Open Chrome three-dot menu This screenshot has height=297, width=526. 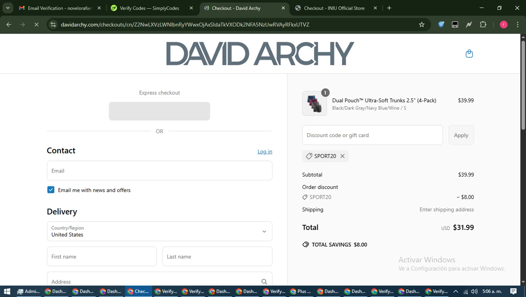tap(518, 25)
